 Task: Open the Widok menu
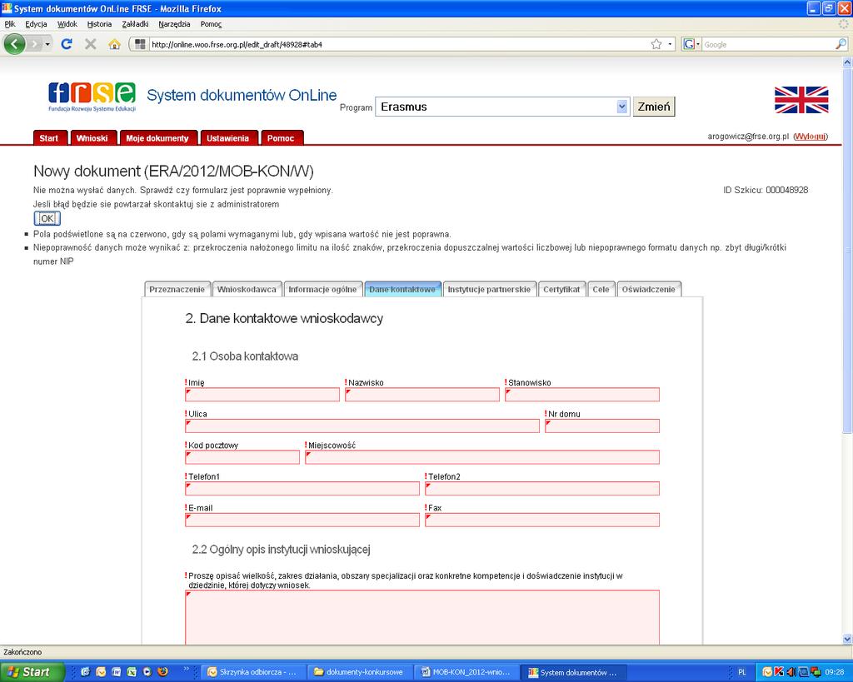click(67, 24)
